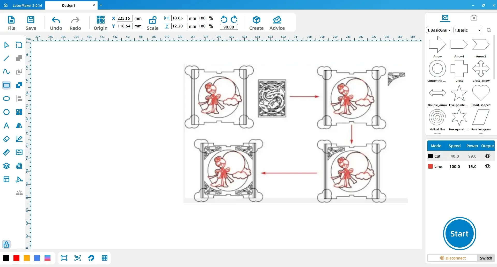Toggle the lock at bottom left

[6, 244]
